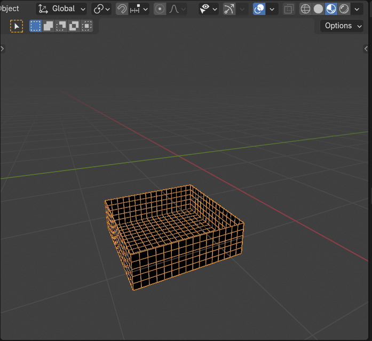372x341 pixels.
Task: Open the Options dropdown
Action: pyautogui.click(x=342, y=26)
